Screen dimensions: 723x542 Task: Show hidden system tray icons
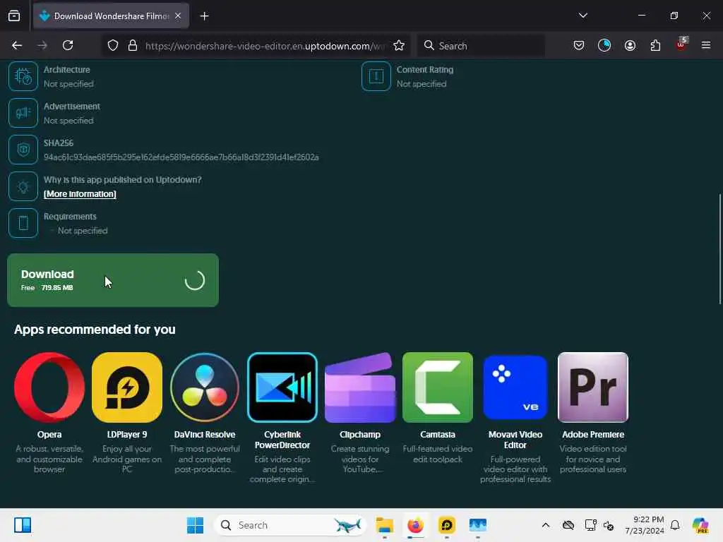coord(546,525)
